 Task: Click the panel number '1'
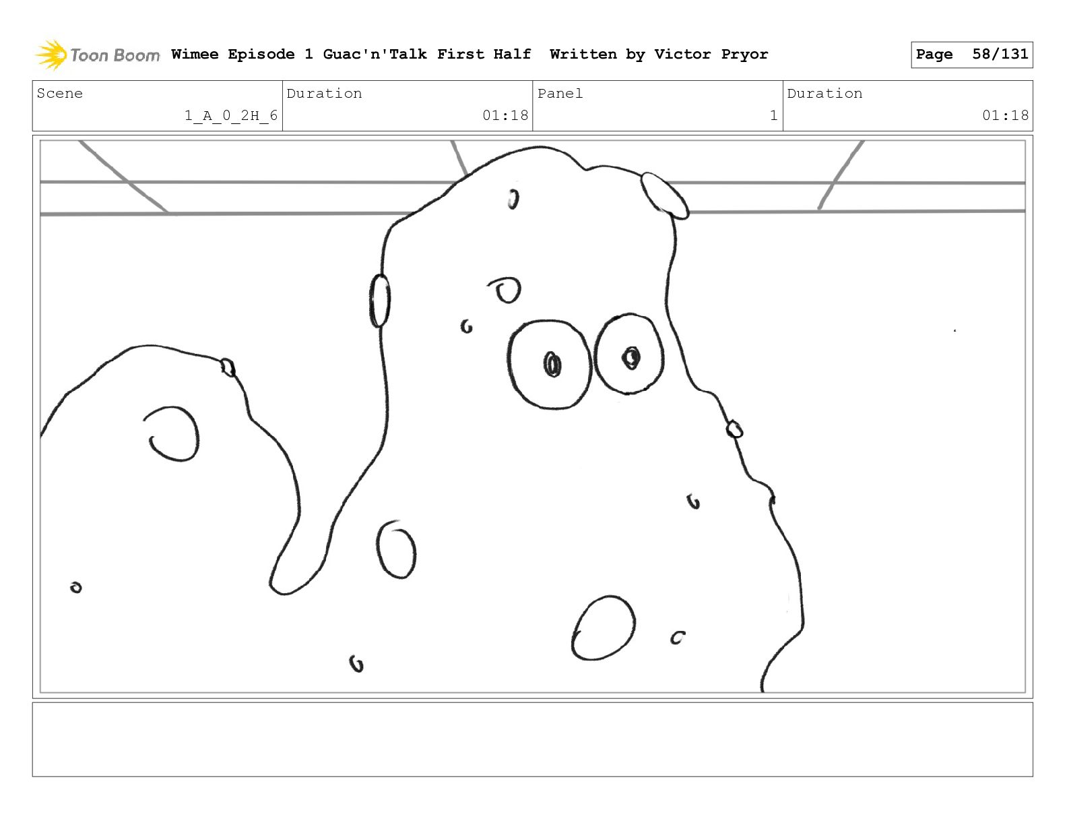pos(773,116)
